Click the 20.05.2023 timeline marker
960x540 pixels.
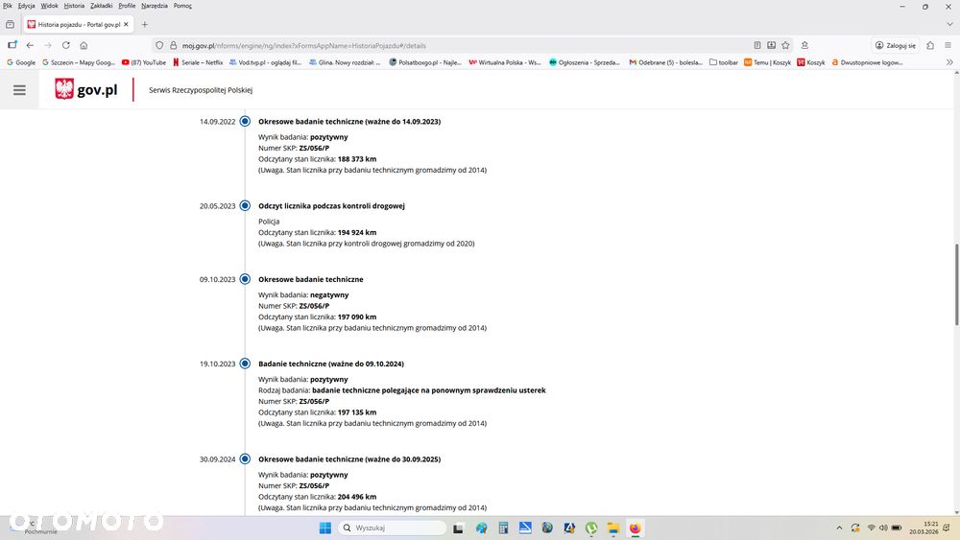[x=245, y=205]
